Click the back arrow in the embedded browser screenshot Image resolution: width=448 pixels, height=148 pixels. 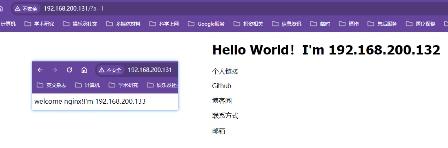point(40,70)
